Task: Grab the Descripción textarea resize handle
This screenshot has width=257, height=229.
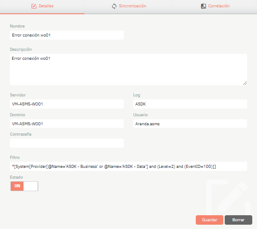Action: (x=245, y=83)
